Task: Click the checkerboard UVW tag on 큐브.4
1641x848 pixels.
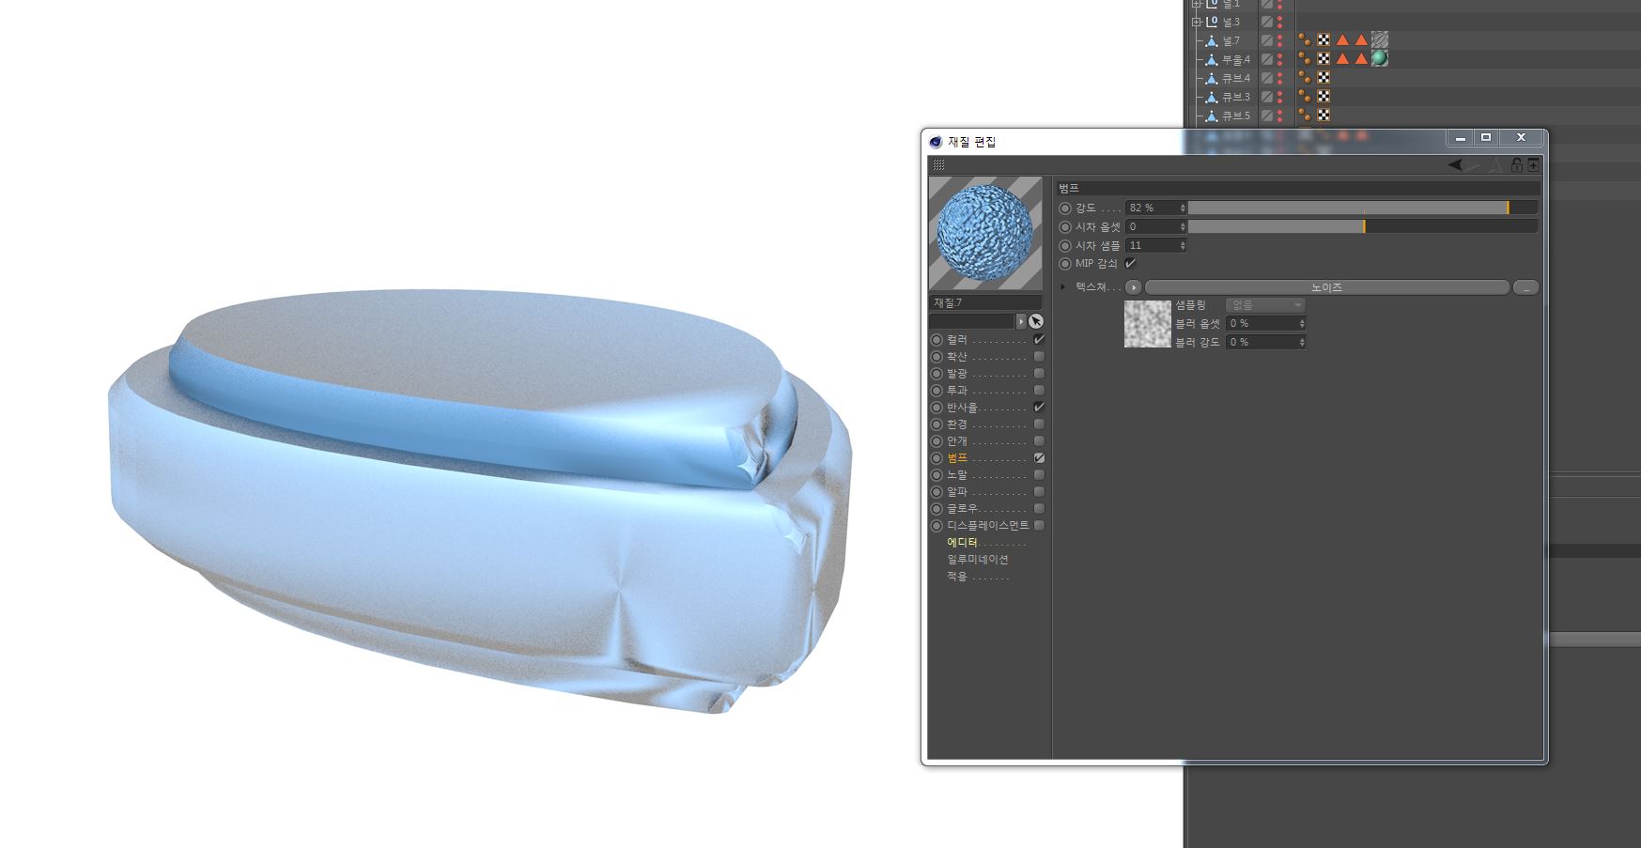Action: pos(1324,77)
